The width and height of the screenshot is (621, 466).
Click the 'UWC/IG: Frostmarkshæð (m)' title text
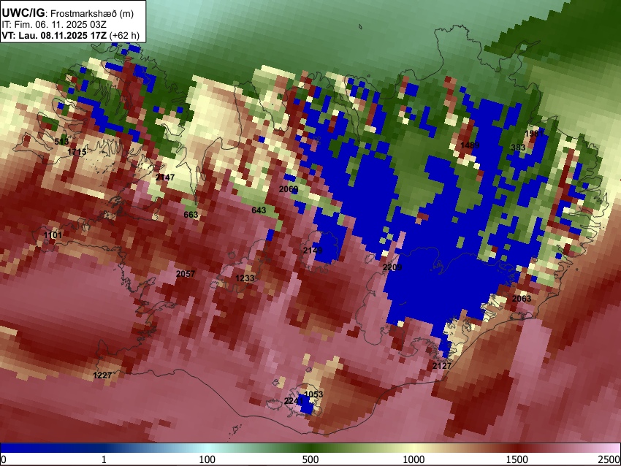tap(68, 13)
